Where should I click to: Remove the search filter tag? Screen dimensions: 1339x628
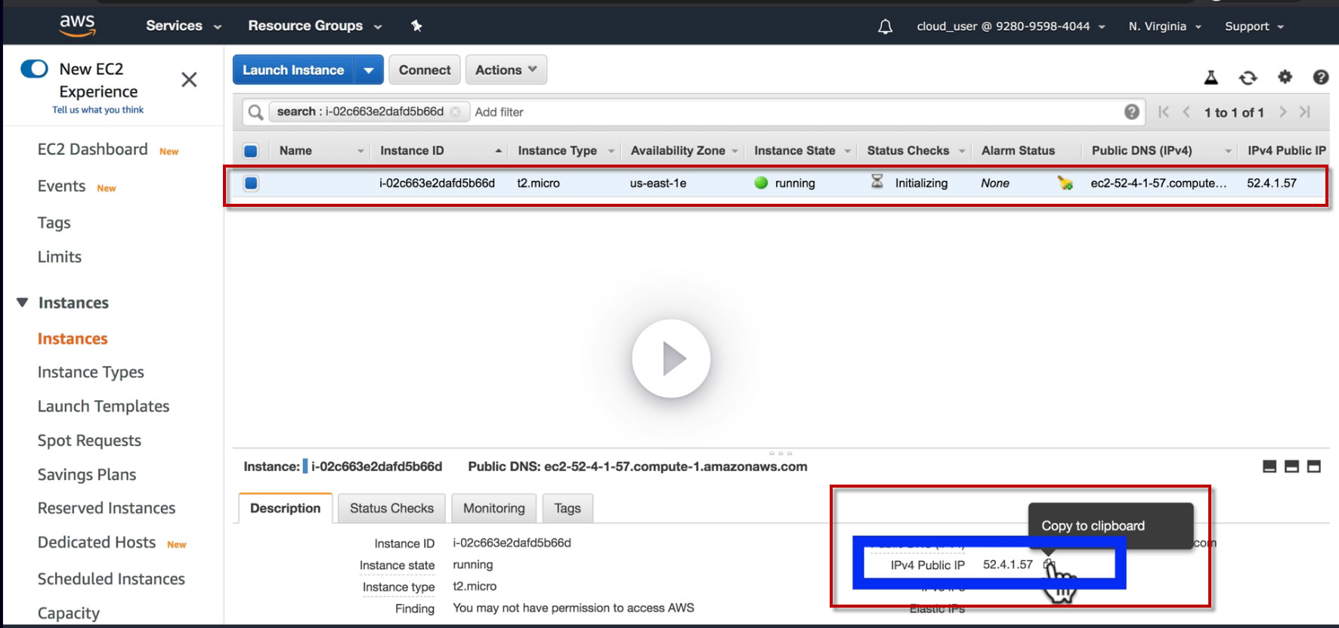455,112
